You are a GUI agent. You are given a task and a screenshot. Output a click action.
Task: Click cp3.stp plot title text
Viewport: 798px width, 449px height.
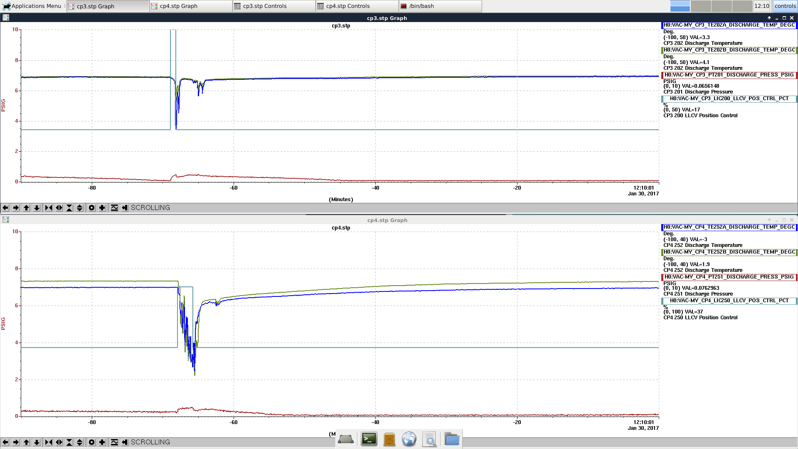tap(341, 26)
